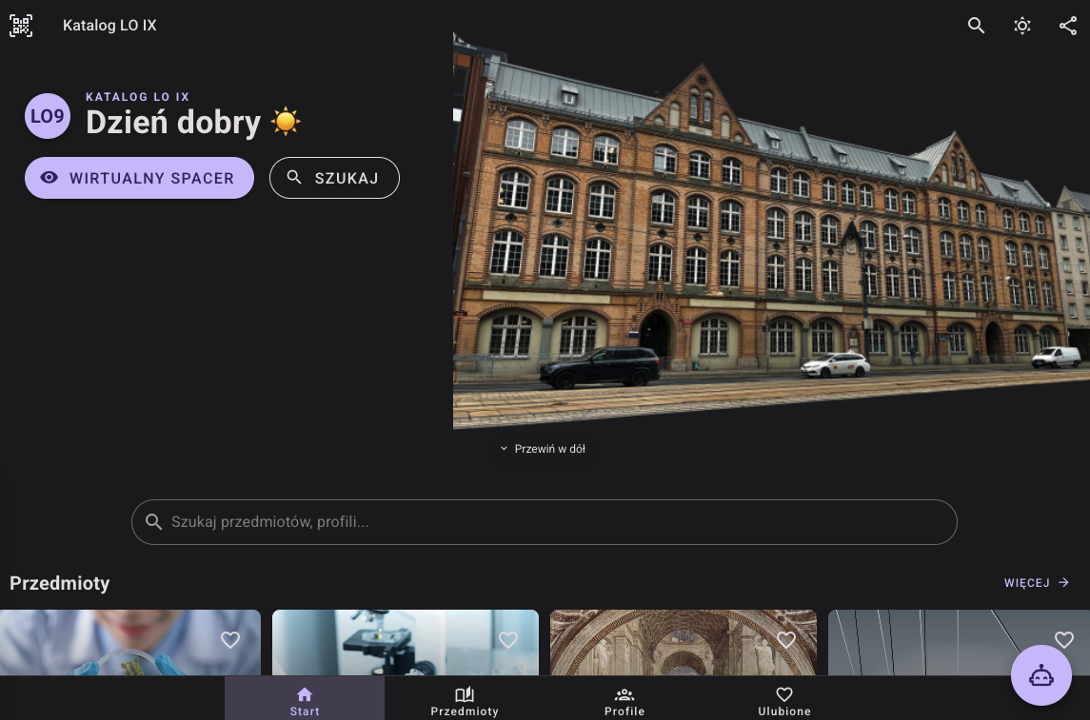The width and height of the screenshot is (1090, 720).
Task: Click the WIRTUALNY SPACER button
Action: 139,178
